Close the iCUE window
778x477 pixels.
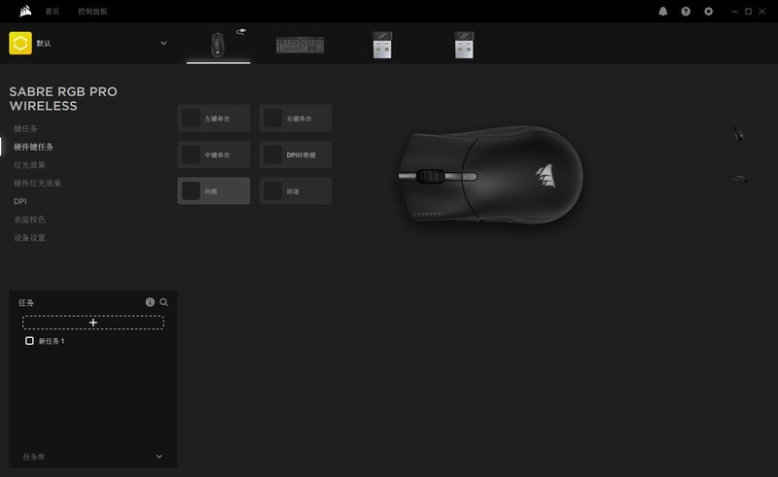coord(762,12)
